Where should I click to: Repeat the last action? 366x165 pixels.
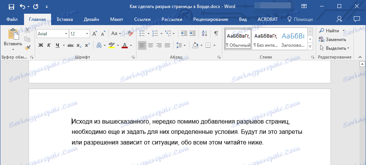[x=36, y=7]
